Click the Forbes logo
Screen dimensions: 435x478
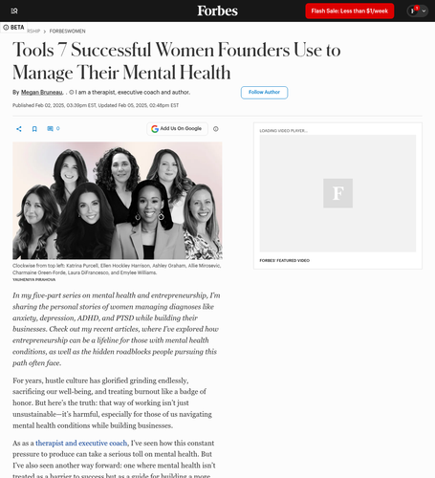pos(217,11)
